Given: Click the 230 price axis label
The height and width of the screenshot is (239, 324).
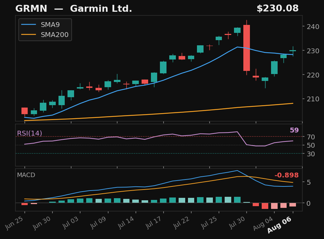Looking at the screenshot, I should 313,51.
